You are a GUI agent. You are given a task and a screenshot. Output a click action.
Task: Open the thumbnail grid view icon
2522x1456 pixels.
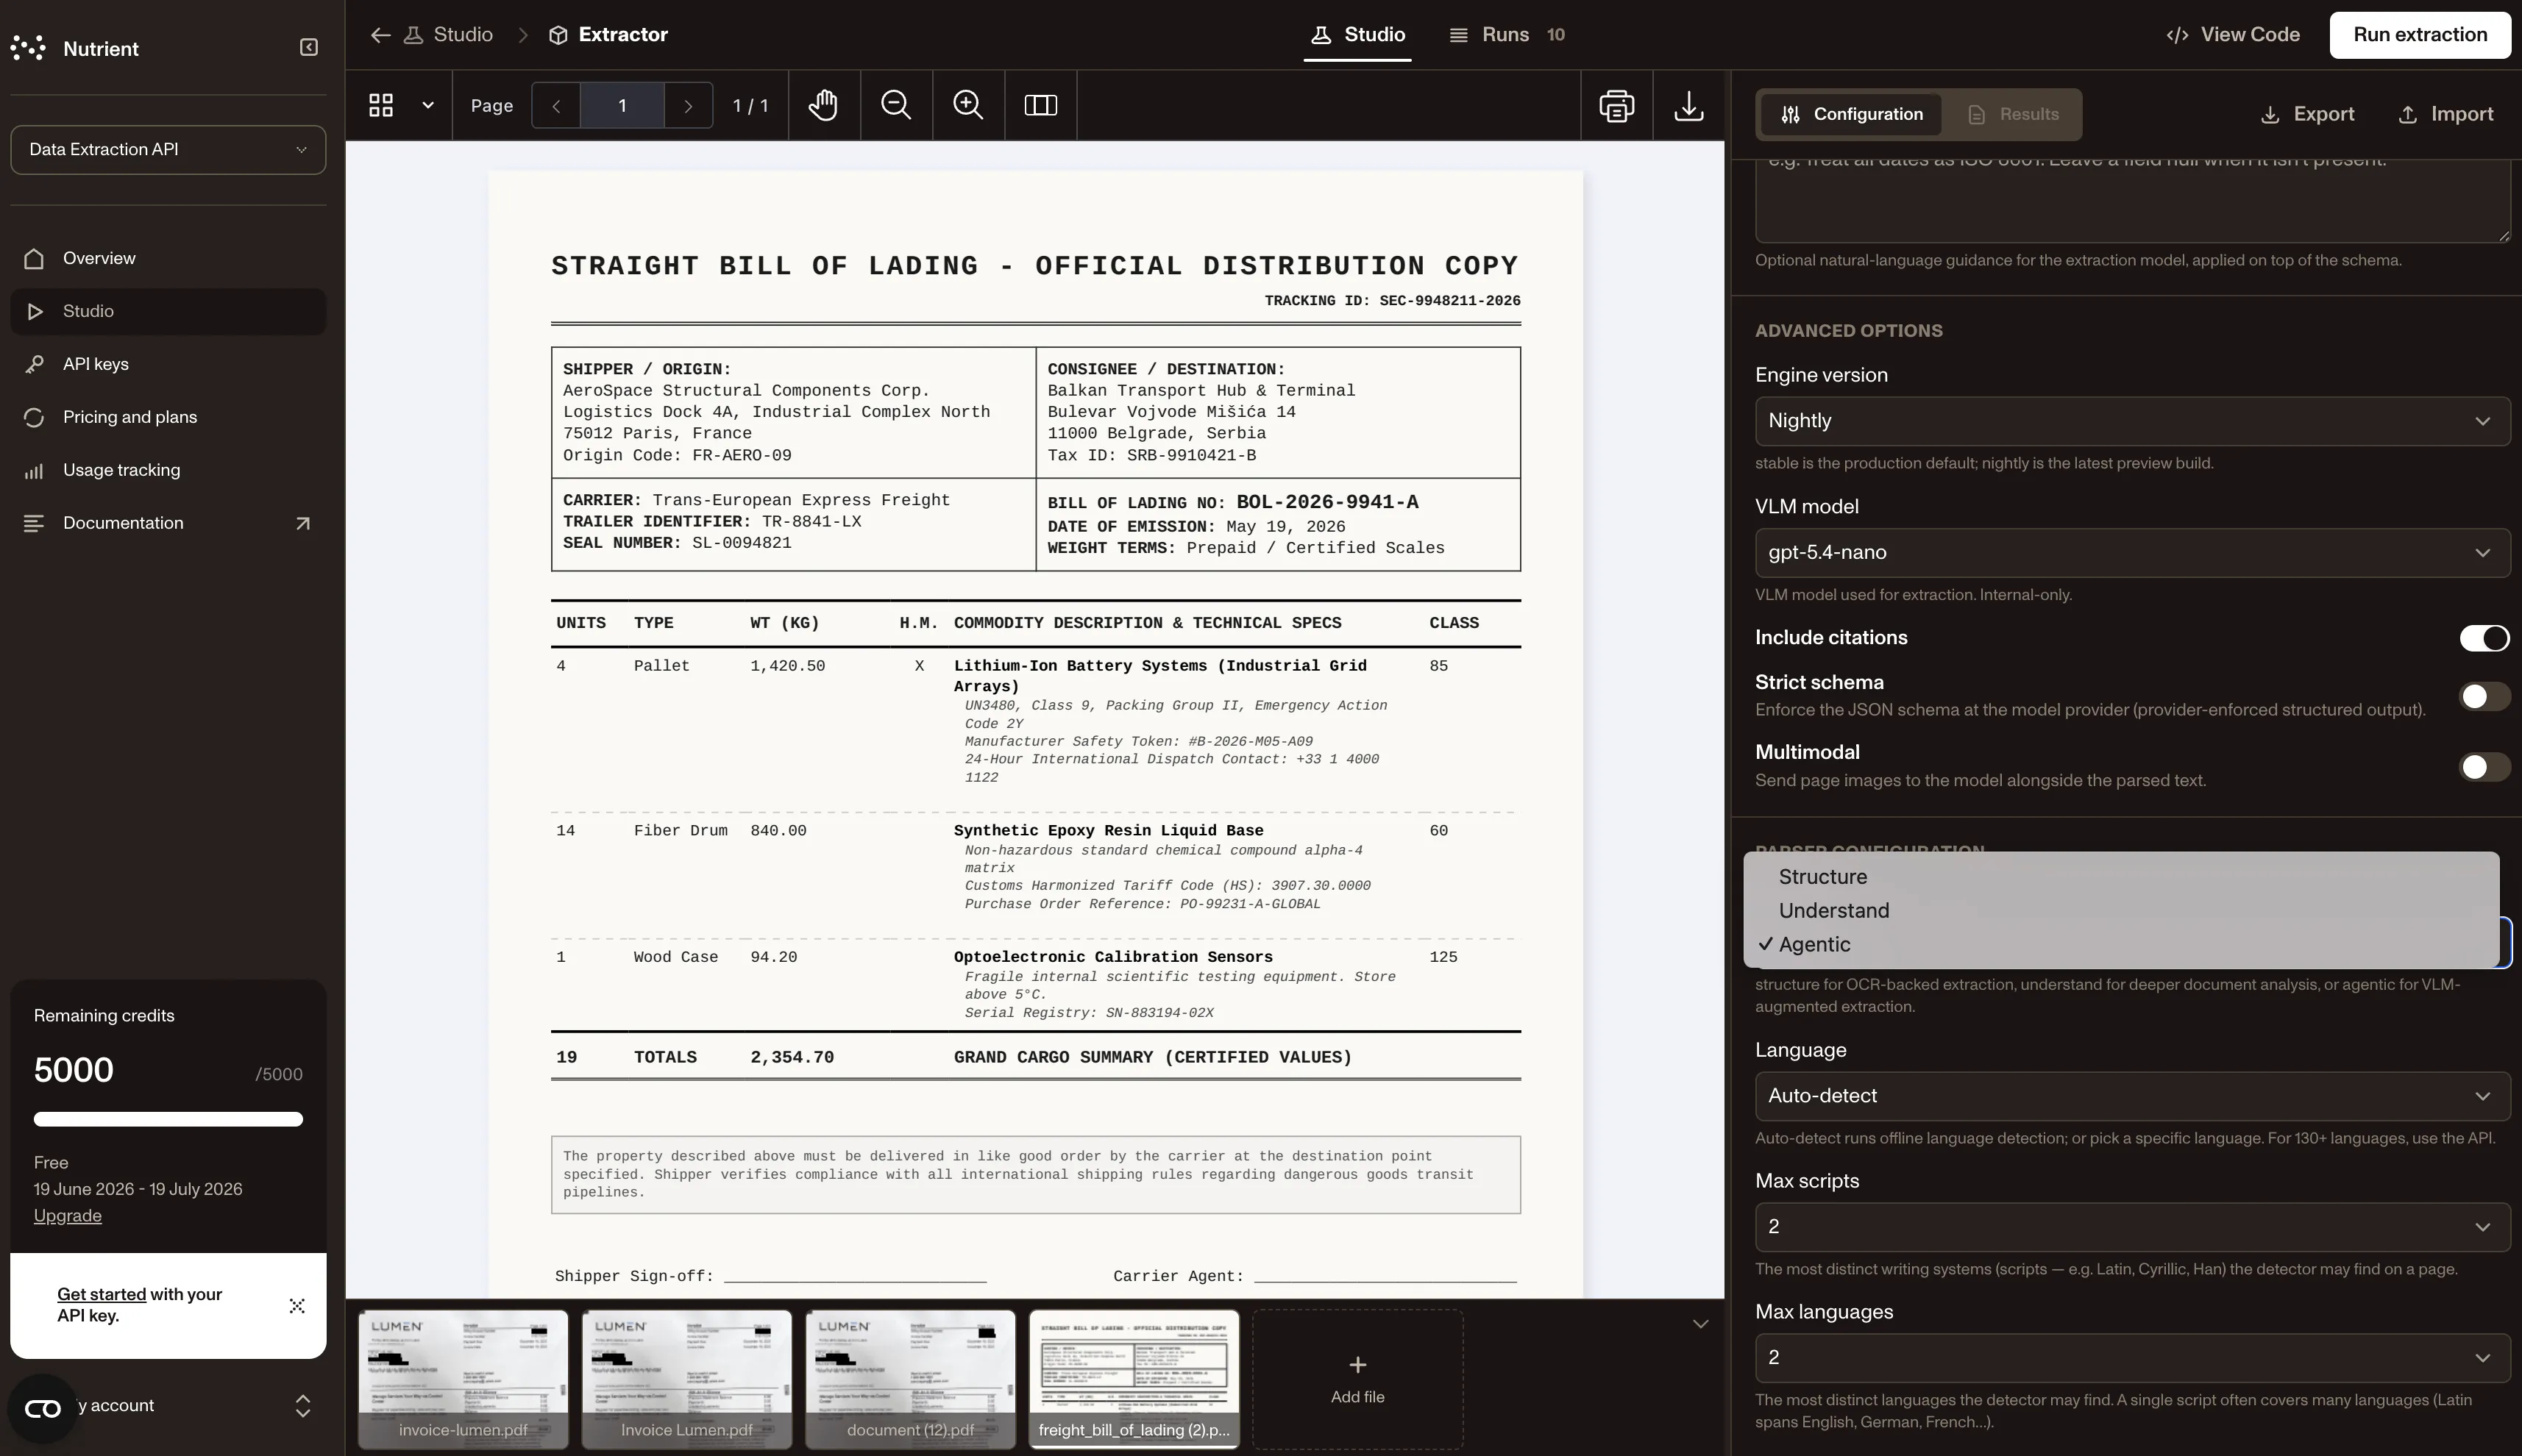(381, 105)
